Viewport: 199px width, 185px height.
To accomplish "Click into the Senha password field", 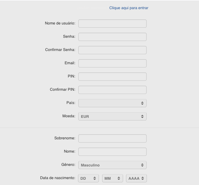I will click(x=112, y=37).
